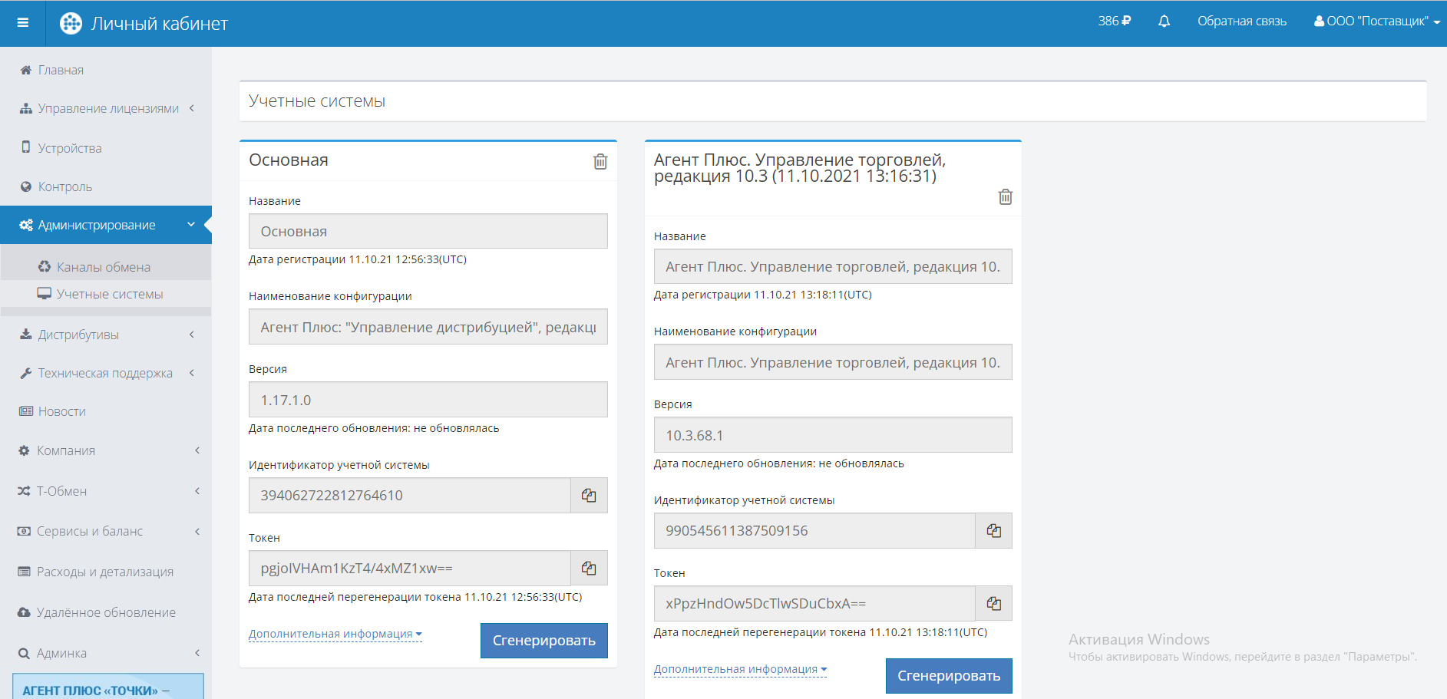Copy token xPpzHndOw5DcTlwSDuCbxA==
The height and width of the screenshot is (699, 1447).
click(994, 603)
